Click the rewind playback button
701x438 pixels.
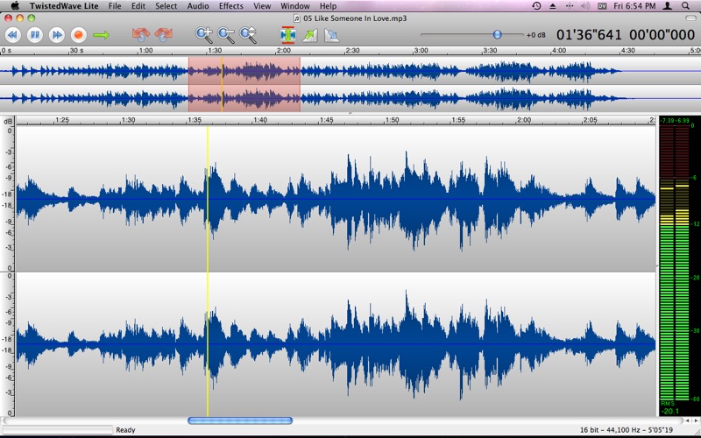12,35
